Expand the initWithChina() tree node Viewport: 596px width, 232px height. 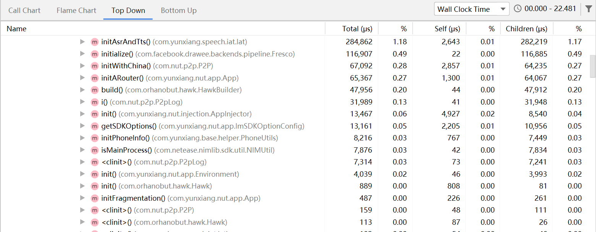(82, 66)
